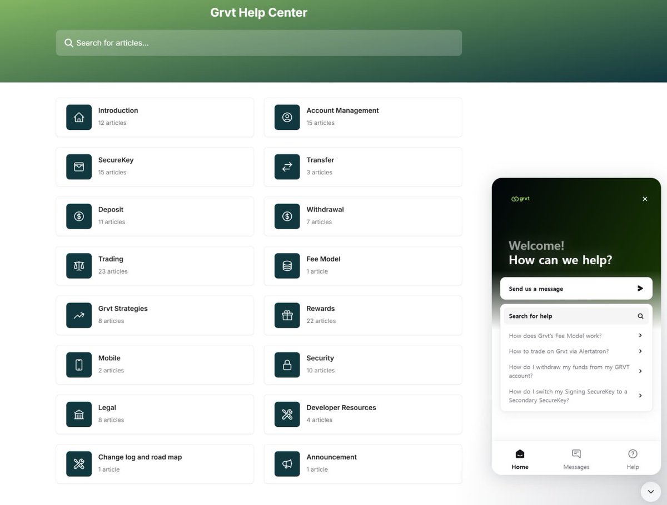Click the Transfer arrows icon
667x505 pixels.
click(x=287, y=166)
